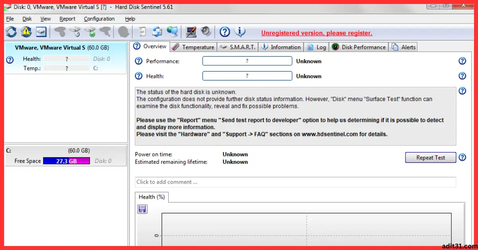Click the blue Refresh arrows toolbar icon
Image resolution: width=478 pixels, height=250 pixels.
click(11, 31)
